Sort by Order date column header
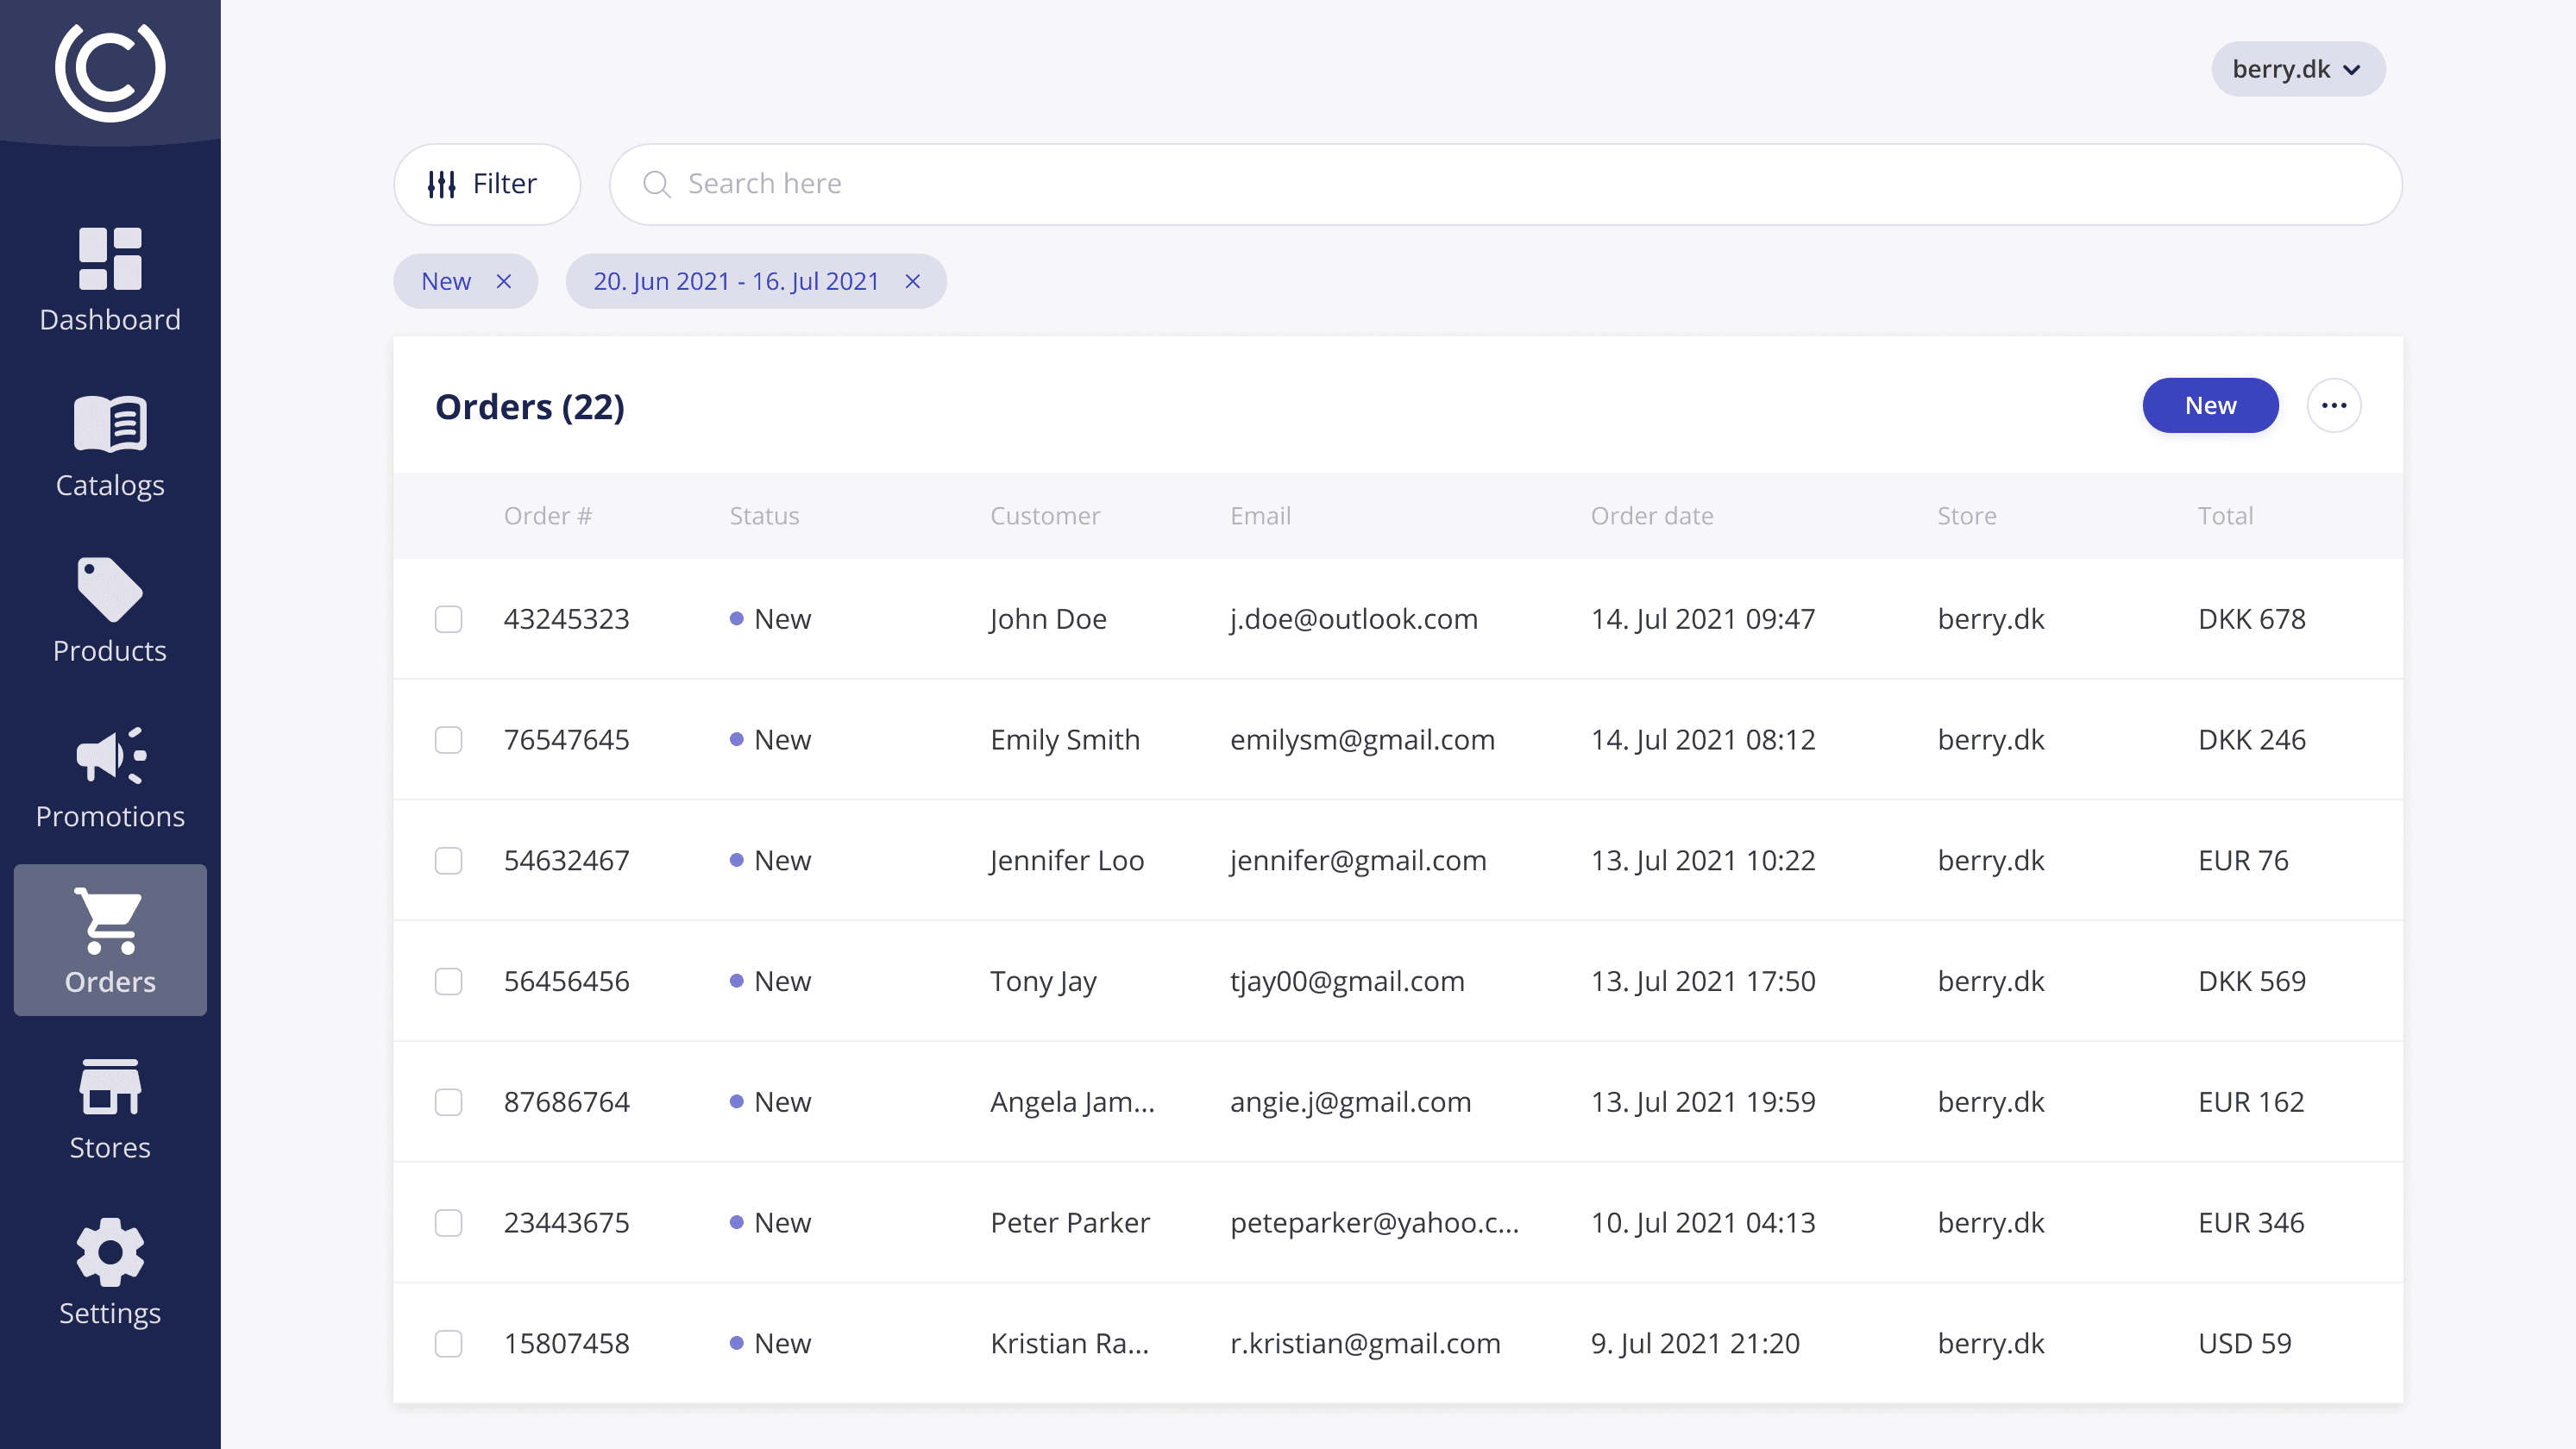 1651,516
